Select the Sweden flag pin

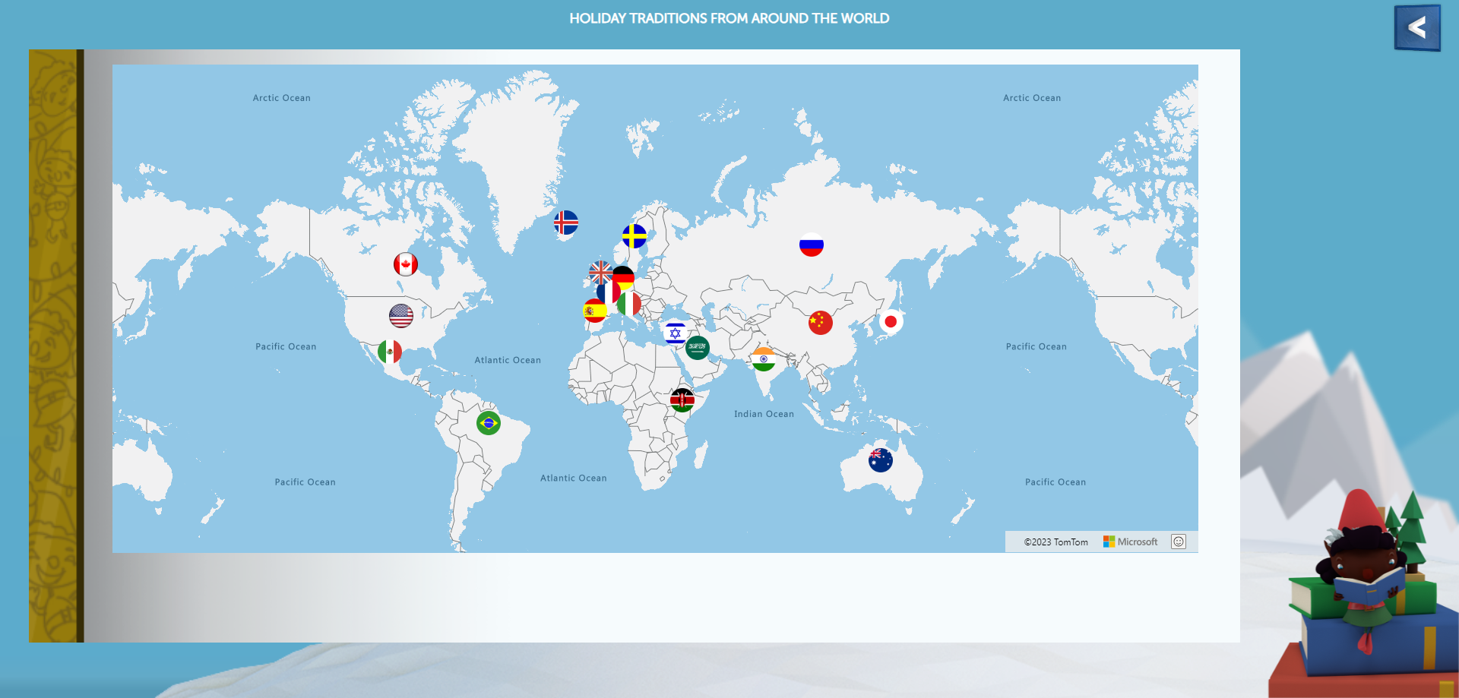point(635,236)
